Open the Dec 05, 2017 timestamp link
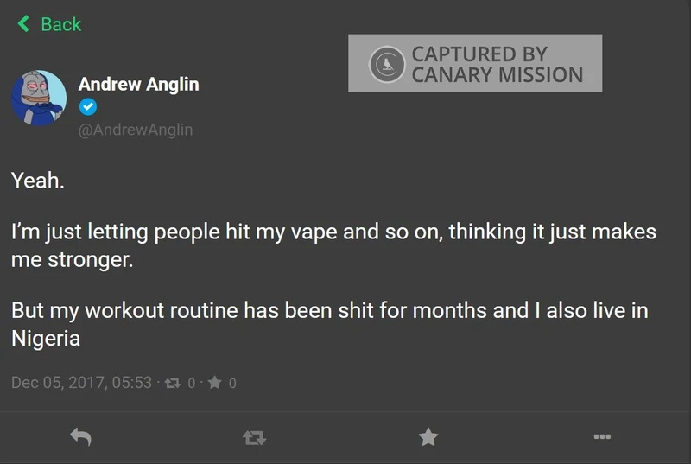691x464 pixels. pyautogui.click(x=81, y=382)
